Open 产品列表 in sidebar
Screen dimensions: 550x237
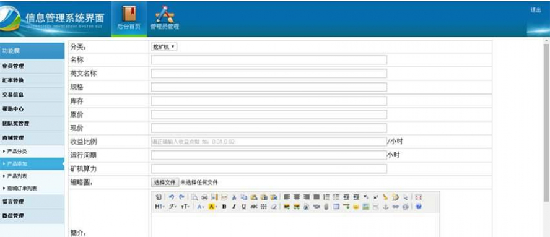click(17, 176)
